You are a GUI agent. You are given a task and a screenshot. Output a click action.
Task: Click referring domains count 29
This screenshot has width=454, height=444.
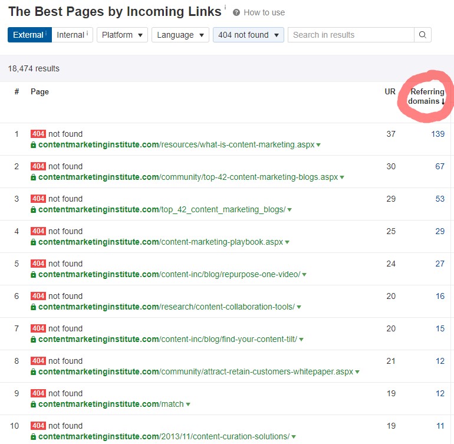click(440, 231)
